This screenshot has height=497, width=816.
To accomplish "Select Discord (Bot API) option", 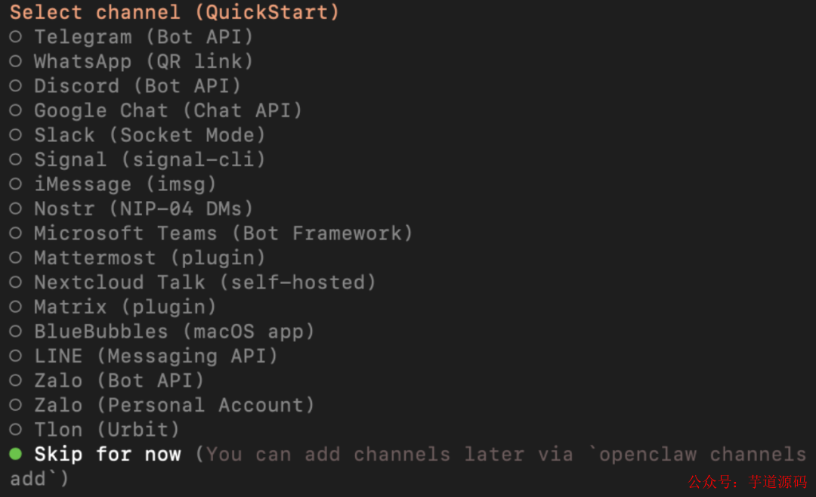I will click(16, 86).
